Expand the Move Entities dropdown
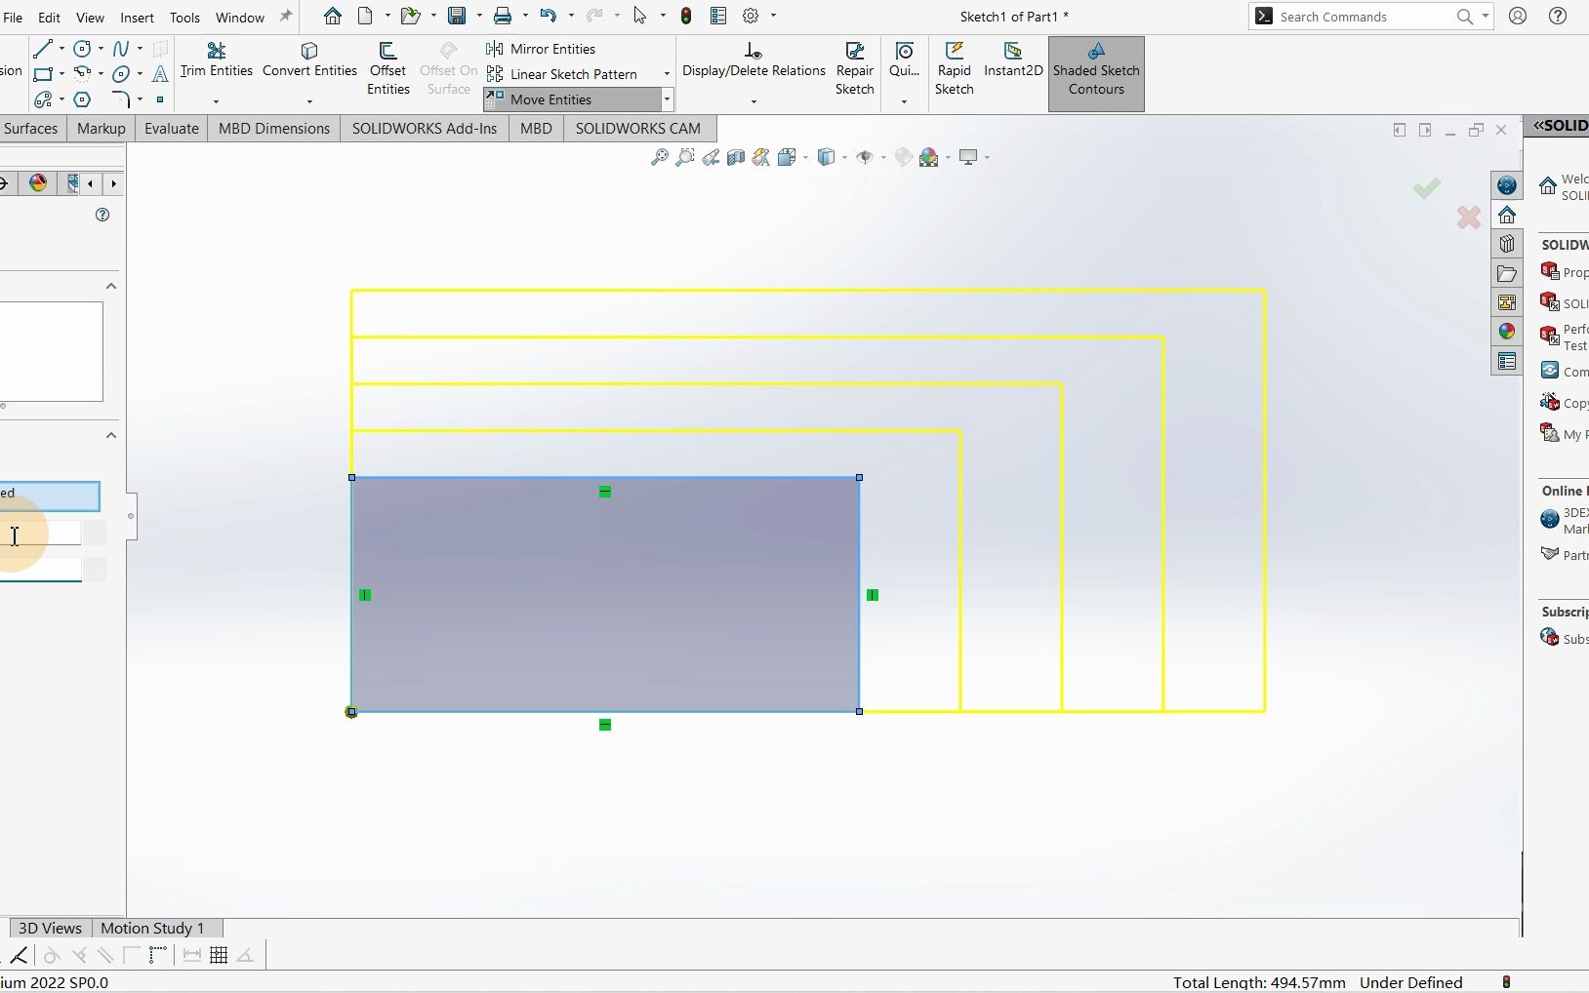The height and width of the screenshot is (993, 1589). pyautogui.click(x=668, y=99)
